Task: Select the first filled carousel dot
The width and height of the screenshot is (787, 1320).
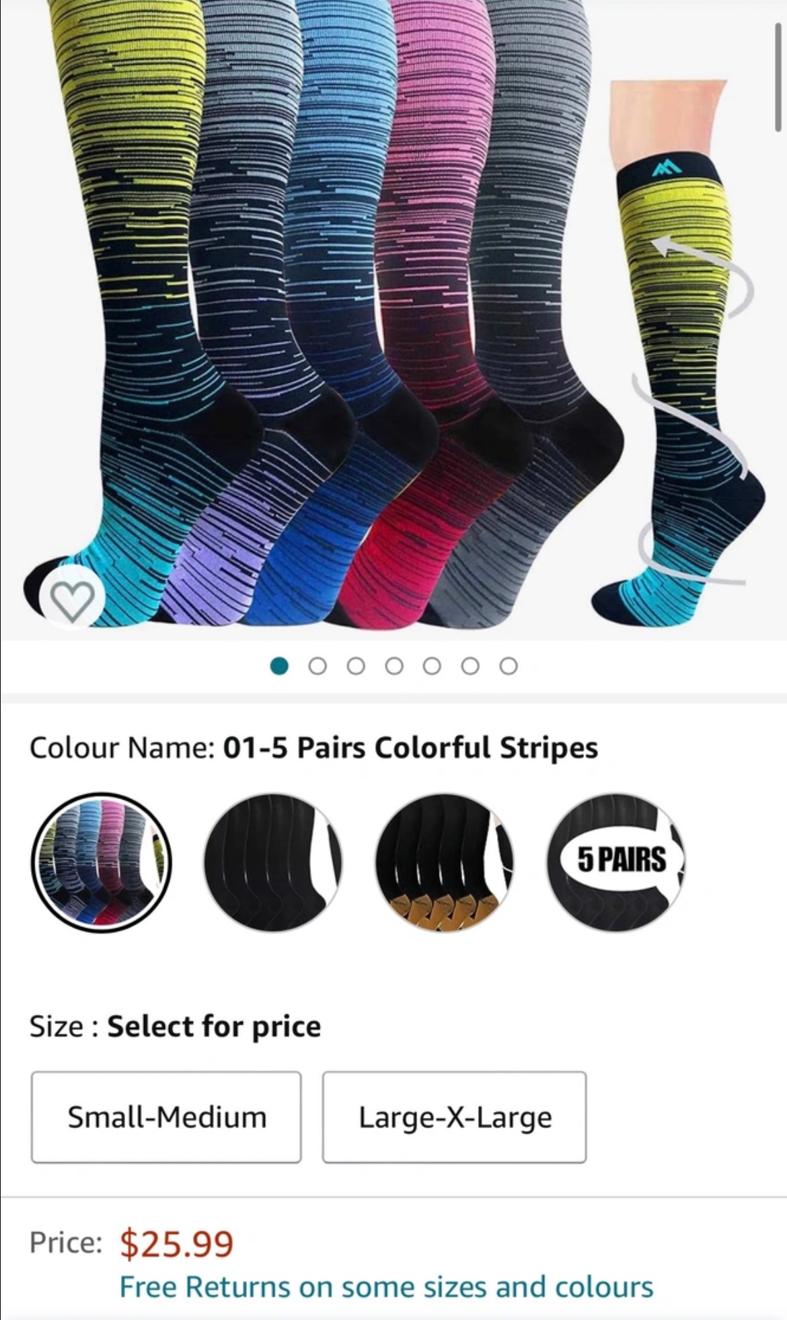Action: [x=279, y=666]
